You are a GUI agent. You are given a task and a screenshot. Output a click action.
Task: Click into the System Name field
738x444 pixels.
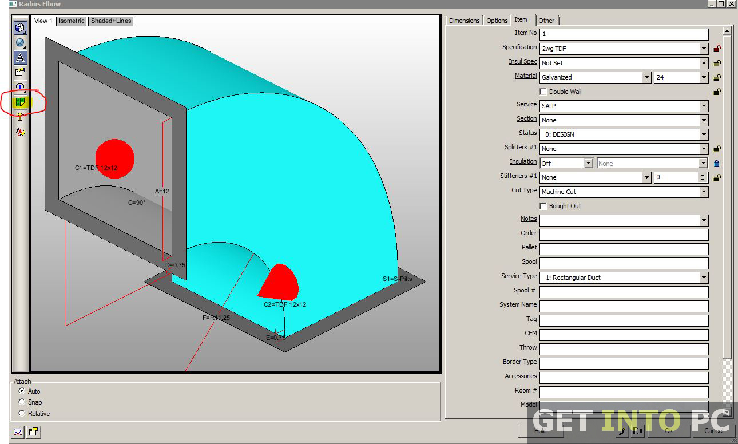[624, 306]
